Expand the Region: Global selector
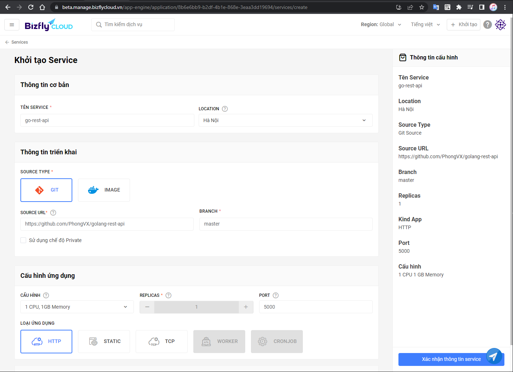This screenshot has width=513, height=372. [381, 24]
